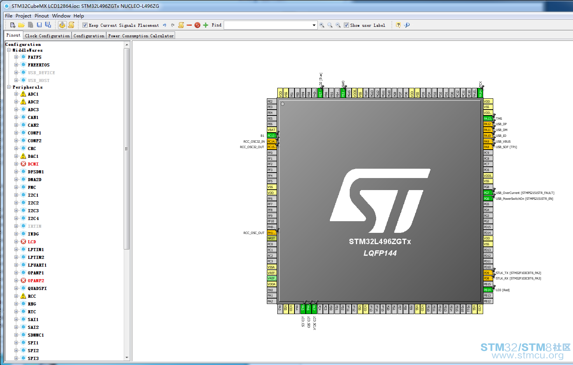This screenshot has height=365, width=573.
Task: Click the warning icon beside RCC
Action: 23,296
